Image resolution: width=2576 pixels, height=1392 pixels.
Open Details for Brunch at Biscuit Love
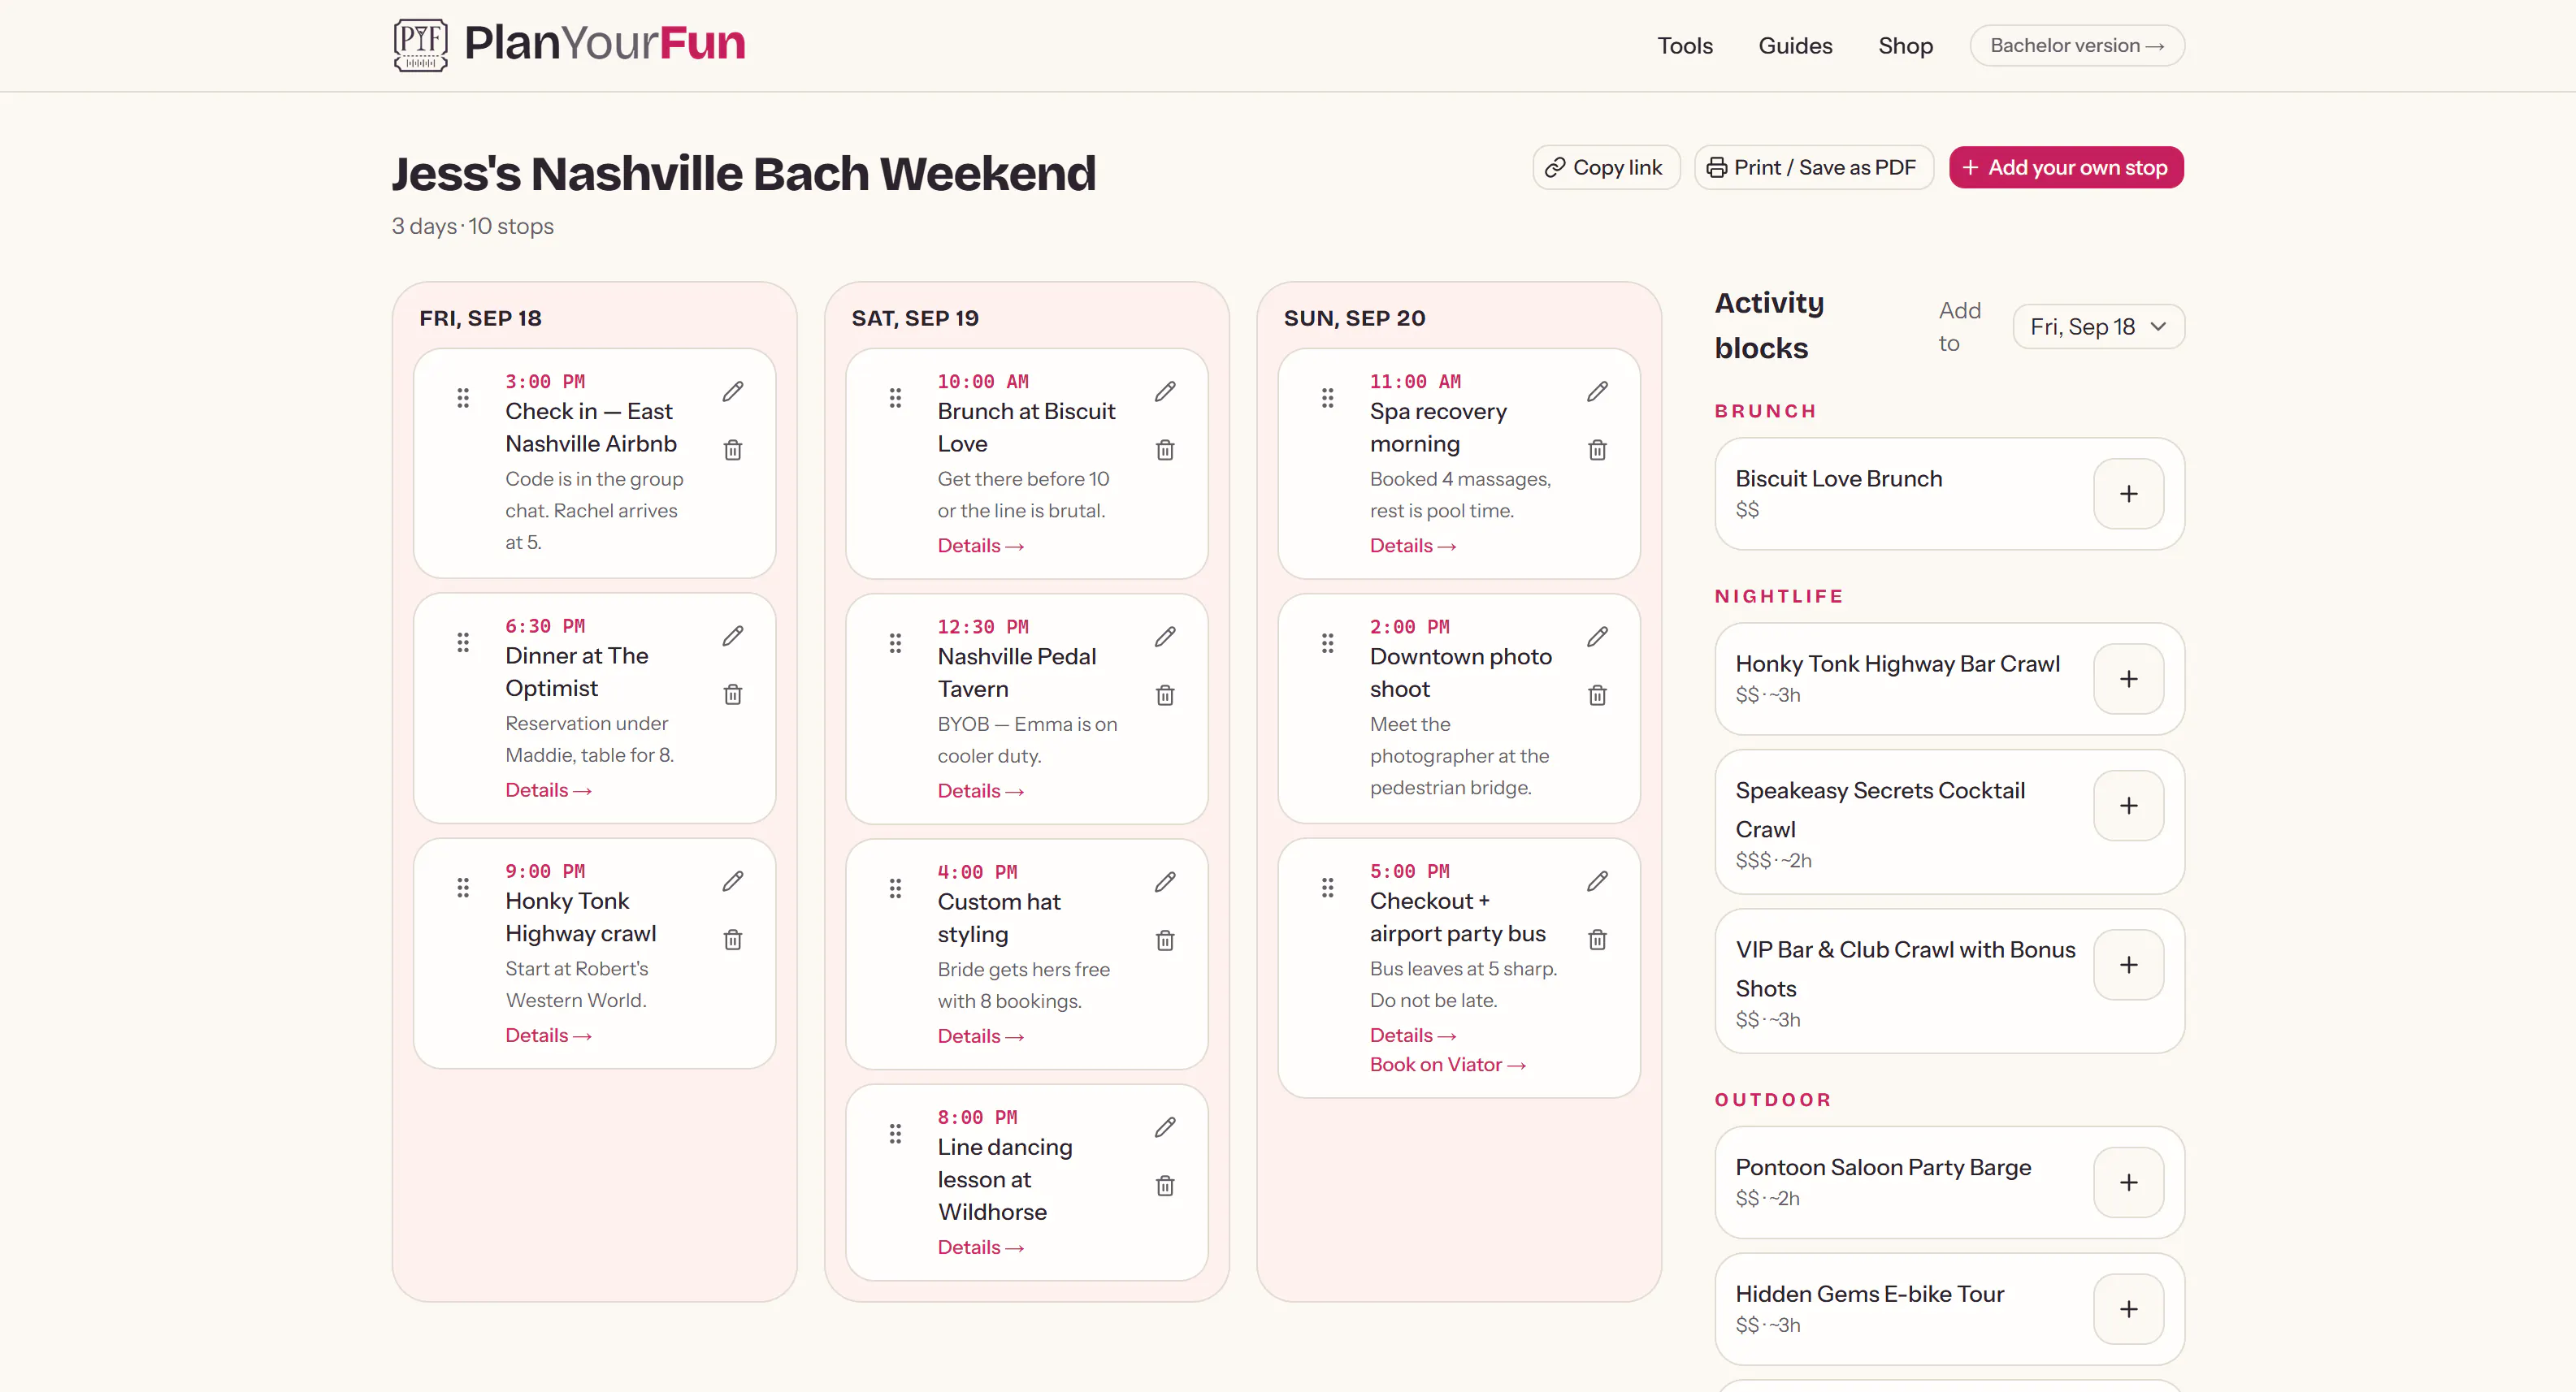pyautogui.click(x=980, y=546)
